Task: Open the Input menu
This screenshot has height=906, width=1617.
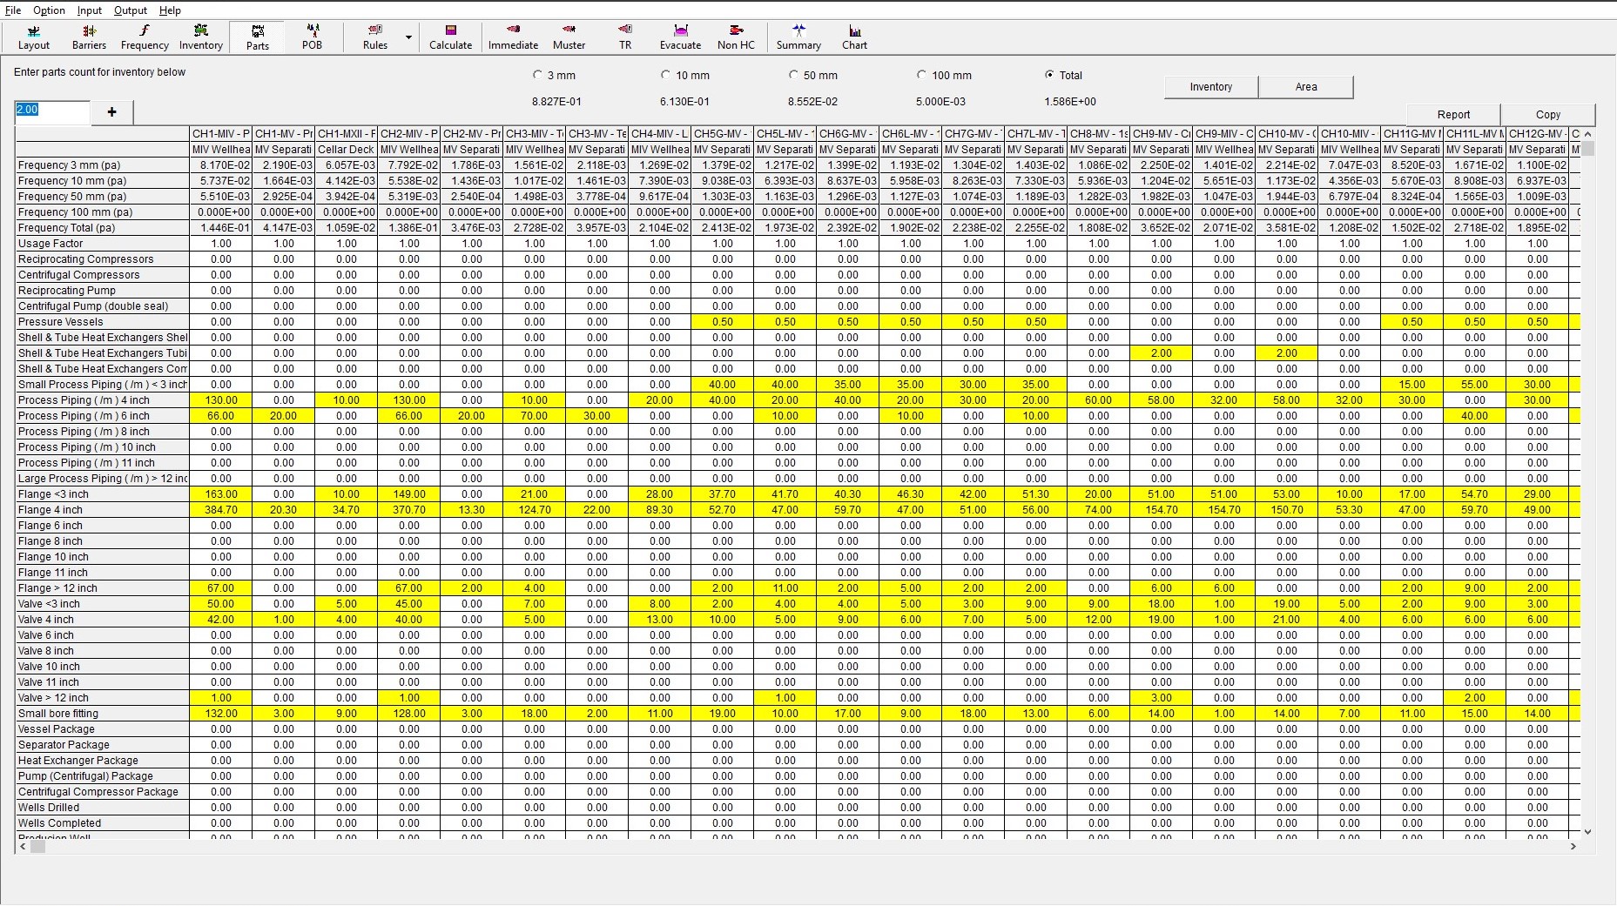Action: click(90, 10)
